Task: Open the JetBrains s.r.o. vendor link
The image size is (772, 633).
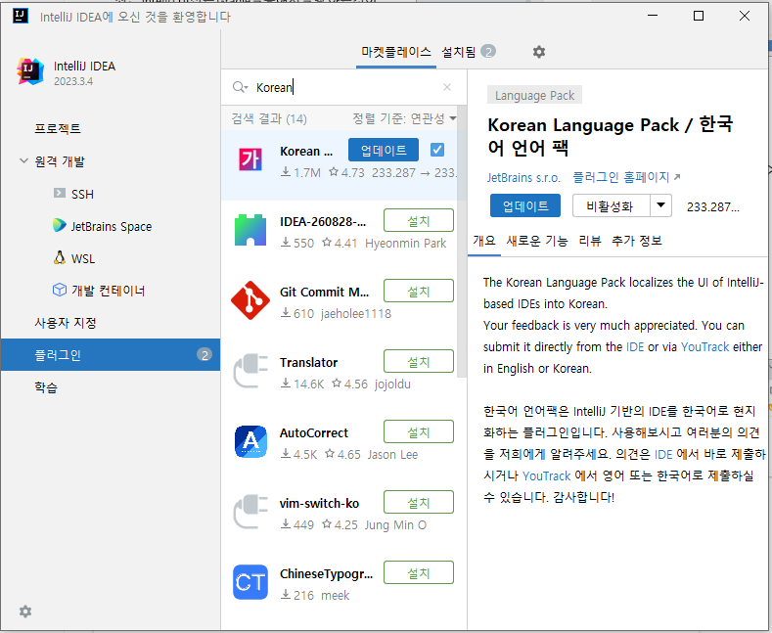Action: tap(523, 178)
